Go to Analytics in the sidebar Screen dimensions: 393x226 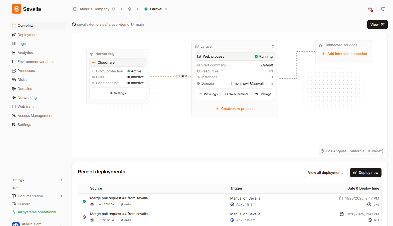(x=38, y=53)
